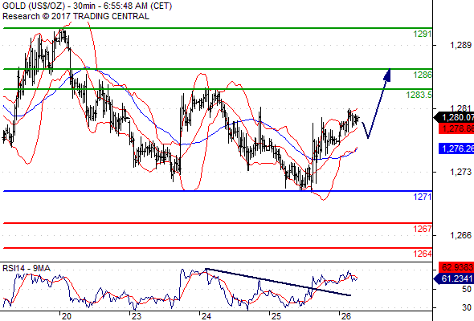Click the 1283.5 resistance level label
The width and height of the screenshot is (474, 321).
(x=419, y=95)
